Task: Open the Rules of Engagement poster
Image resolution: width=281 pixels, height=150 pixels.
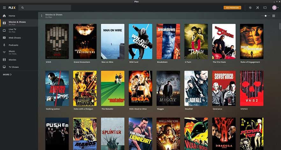Action: coord(252,41)
